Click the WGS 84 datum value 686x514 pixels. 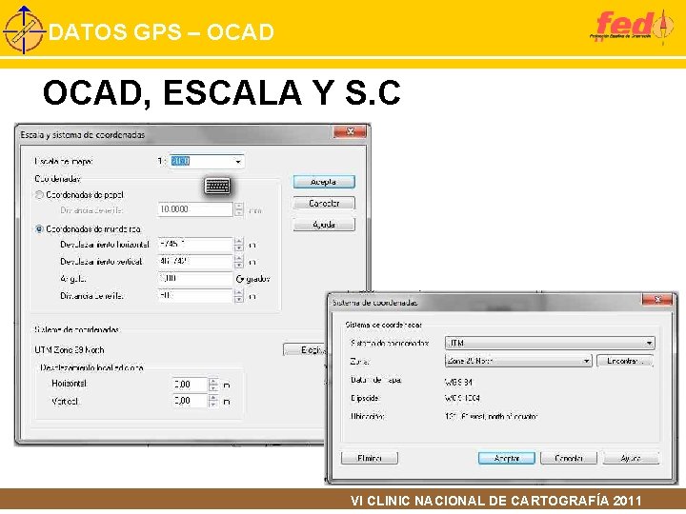pos(458,382)
